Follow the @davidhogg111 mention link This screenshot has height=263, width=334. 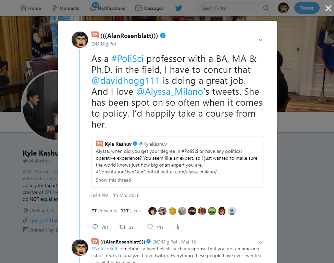point(125,81)
